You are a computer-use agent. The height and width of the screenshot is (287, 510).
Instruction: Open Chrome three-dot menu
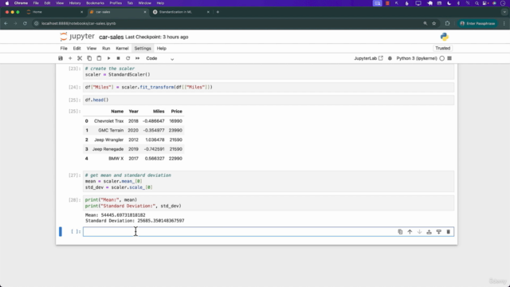pos(504,23)
